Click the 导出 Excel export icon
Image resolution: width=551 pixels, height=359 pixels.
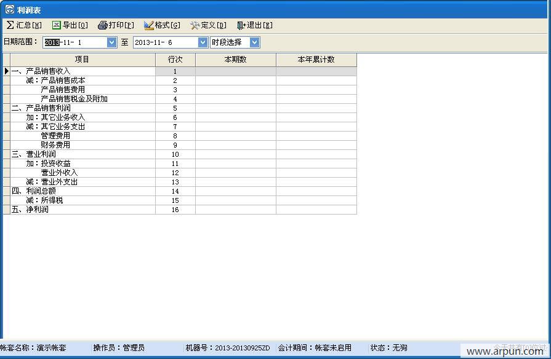pyautogui.click(x=56, y=25)
